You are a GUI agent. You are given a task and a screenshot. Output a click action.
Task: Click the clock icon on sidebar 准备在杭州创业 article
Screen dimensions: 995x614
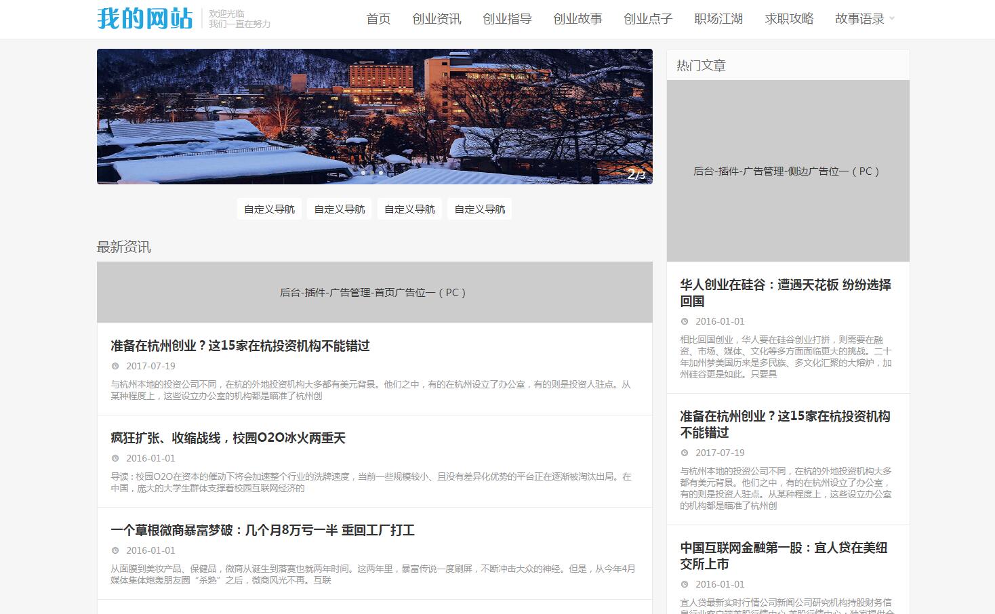click(684, 453)
